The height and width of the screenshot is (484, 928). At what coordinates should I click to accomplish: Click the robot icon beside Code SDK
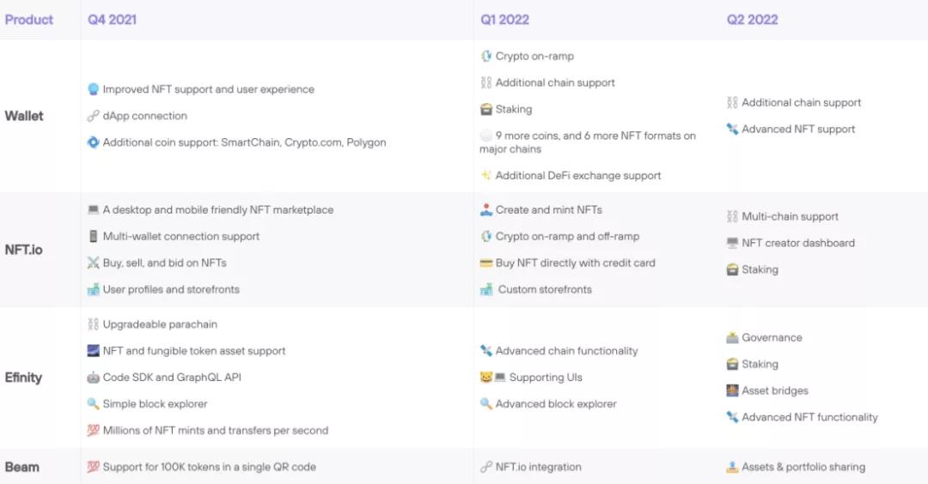[93, 378]
